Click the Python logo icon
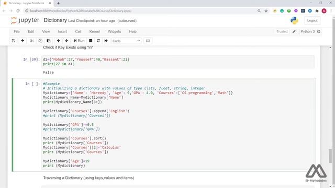This screenshot has height=188, width=335. 294,20
